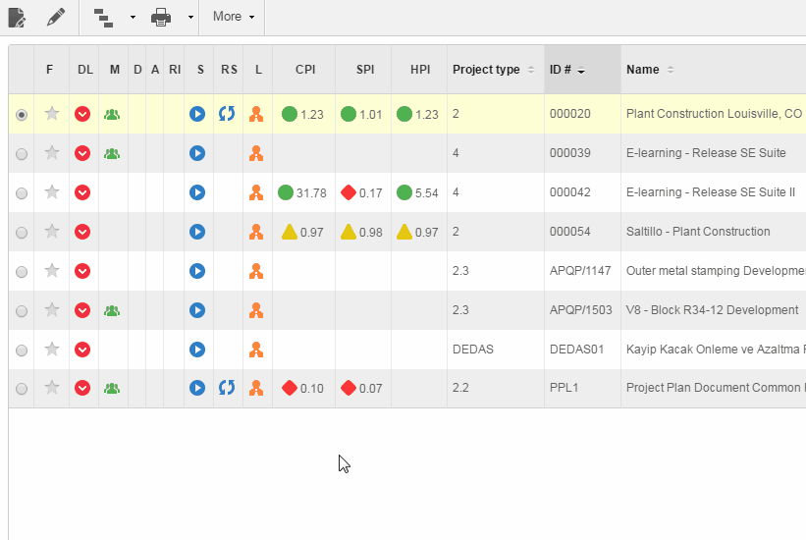Click the green team icon for APQP/1503

point(112,310)
